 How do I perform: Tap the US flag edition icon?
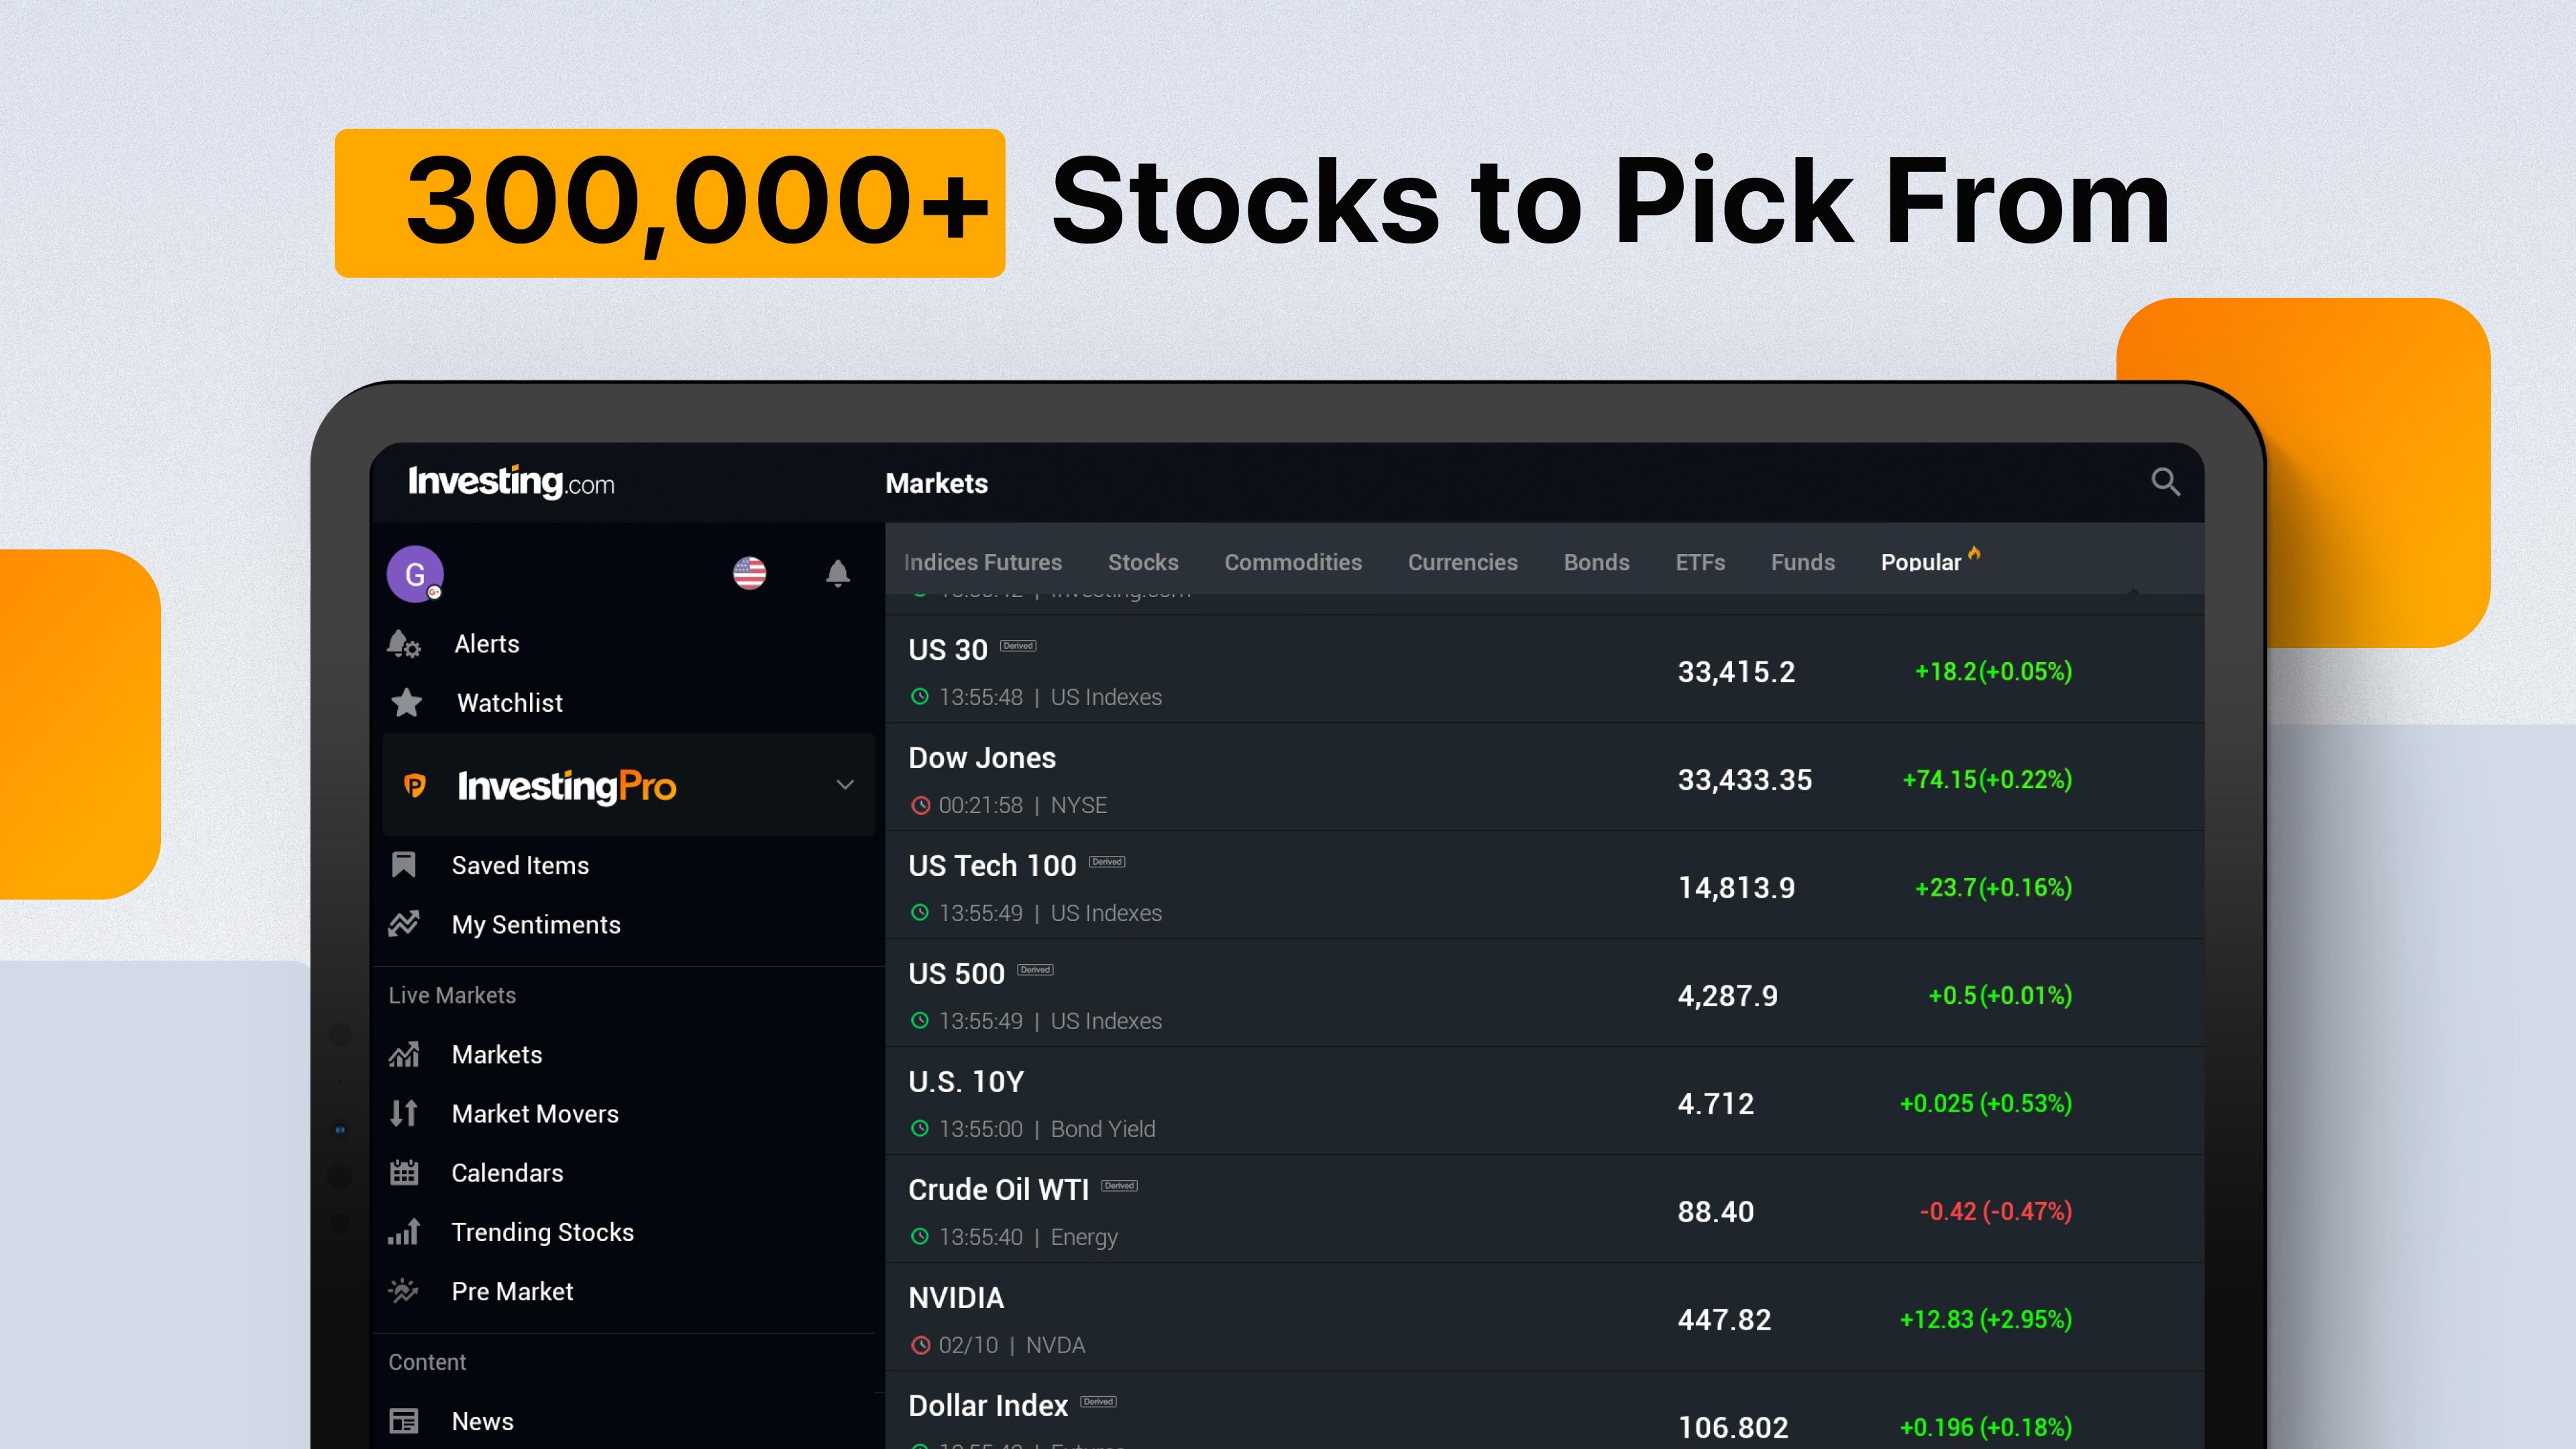pyautogui.click(x=749, y=573)
